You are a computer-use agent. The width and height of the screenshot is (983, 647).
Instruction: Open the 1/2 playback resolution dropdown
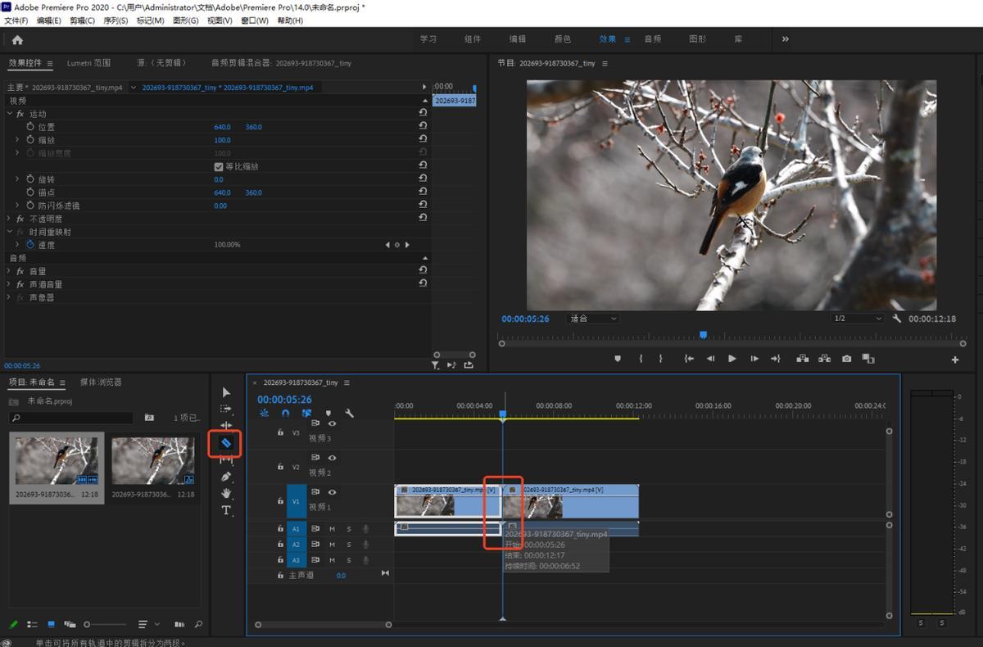tap(857, 319)
